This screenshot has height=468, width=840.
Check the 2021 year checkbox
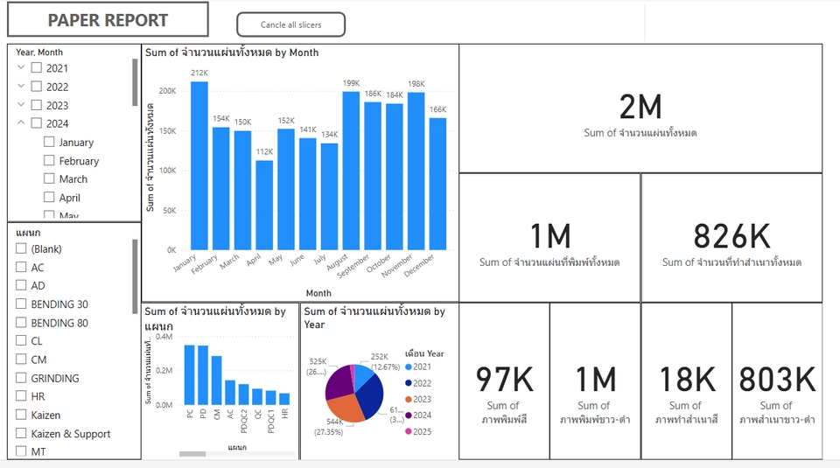tap(37, 67)
